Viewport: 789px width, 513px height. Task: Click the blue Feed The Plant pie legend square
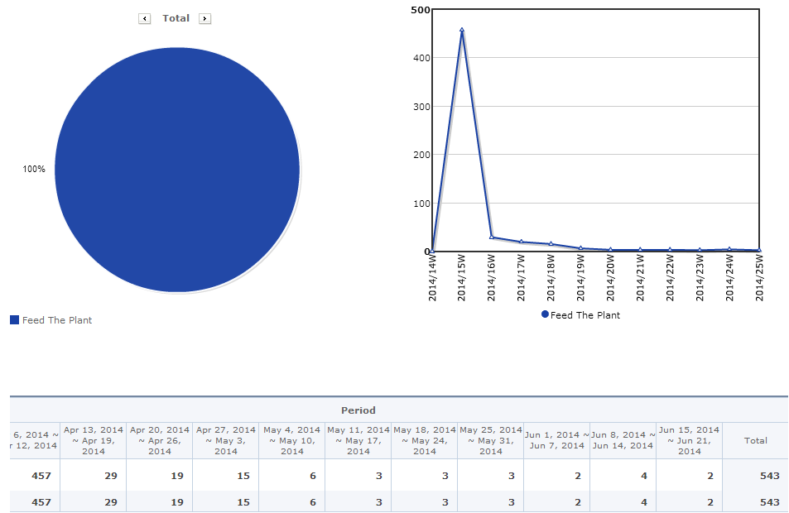pos(15,320)
